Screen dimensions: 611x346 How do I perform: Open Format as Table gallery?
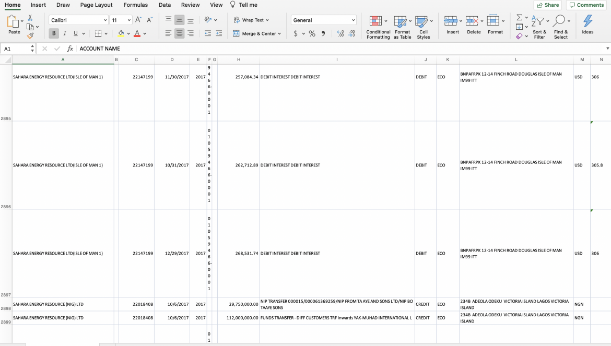click(x=402, y=27)
